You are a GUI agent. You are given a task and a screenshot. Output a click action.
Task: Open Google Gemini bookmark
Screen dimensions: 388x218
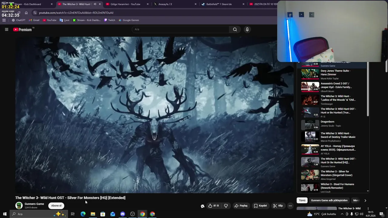click(129, 20)
